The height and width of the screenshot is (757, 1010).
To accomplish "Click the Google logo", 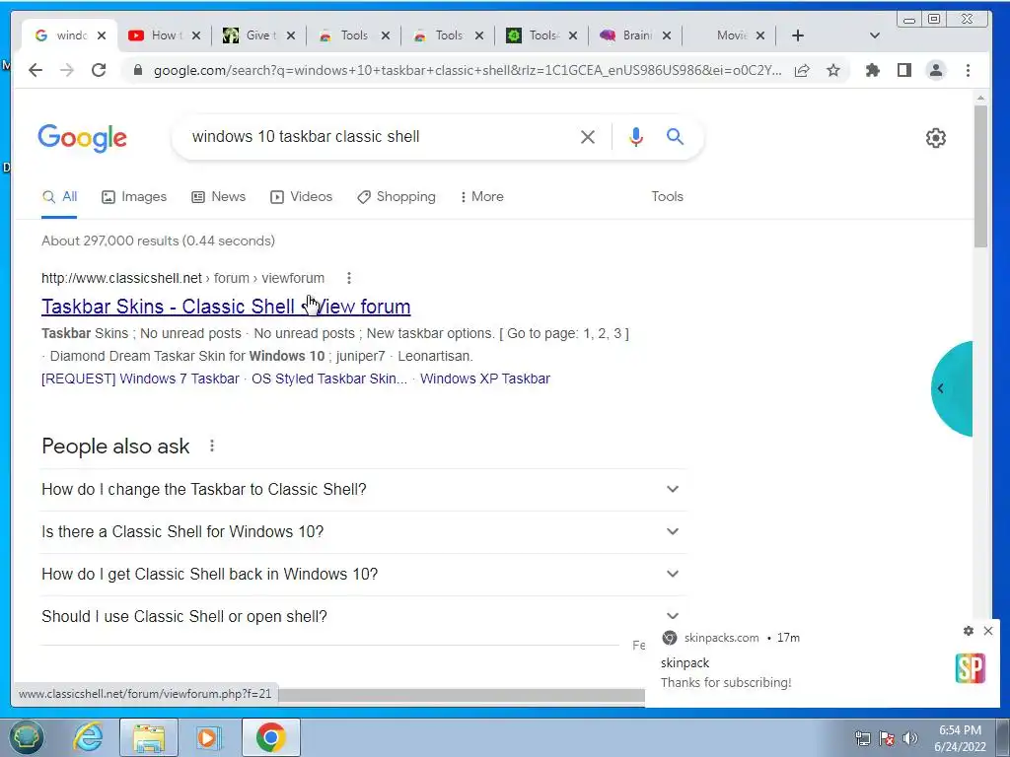I will coord(83,138).
